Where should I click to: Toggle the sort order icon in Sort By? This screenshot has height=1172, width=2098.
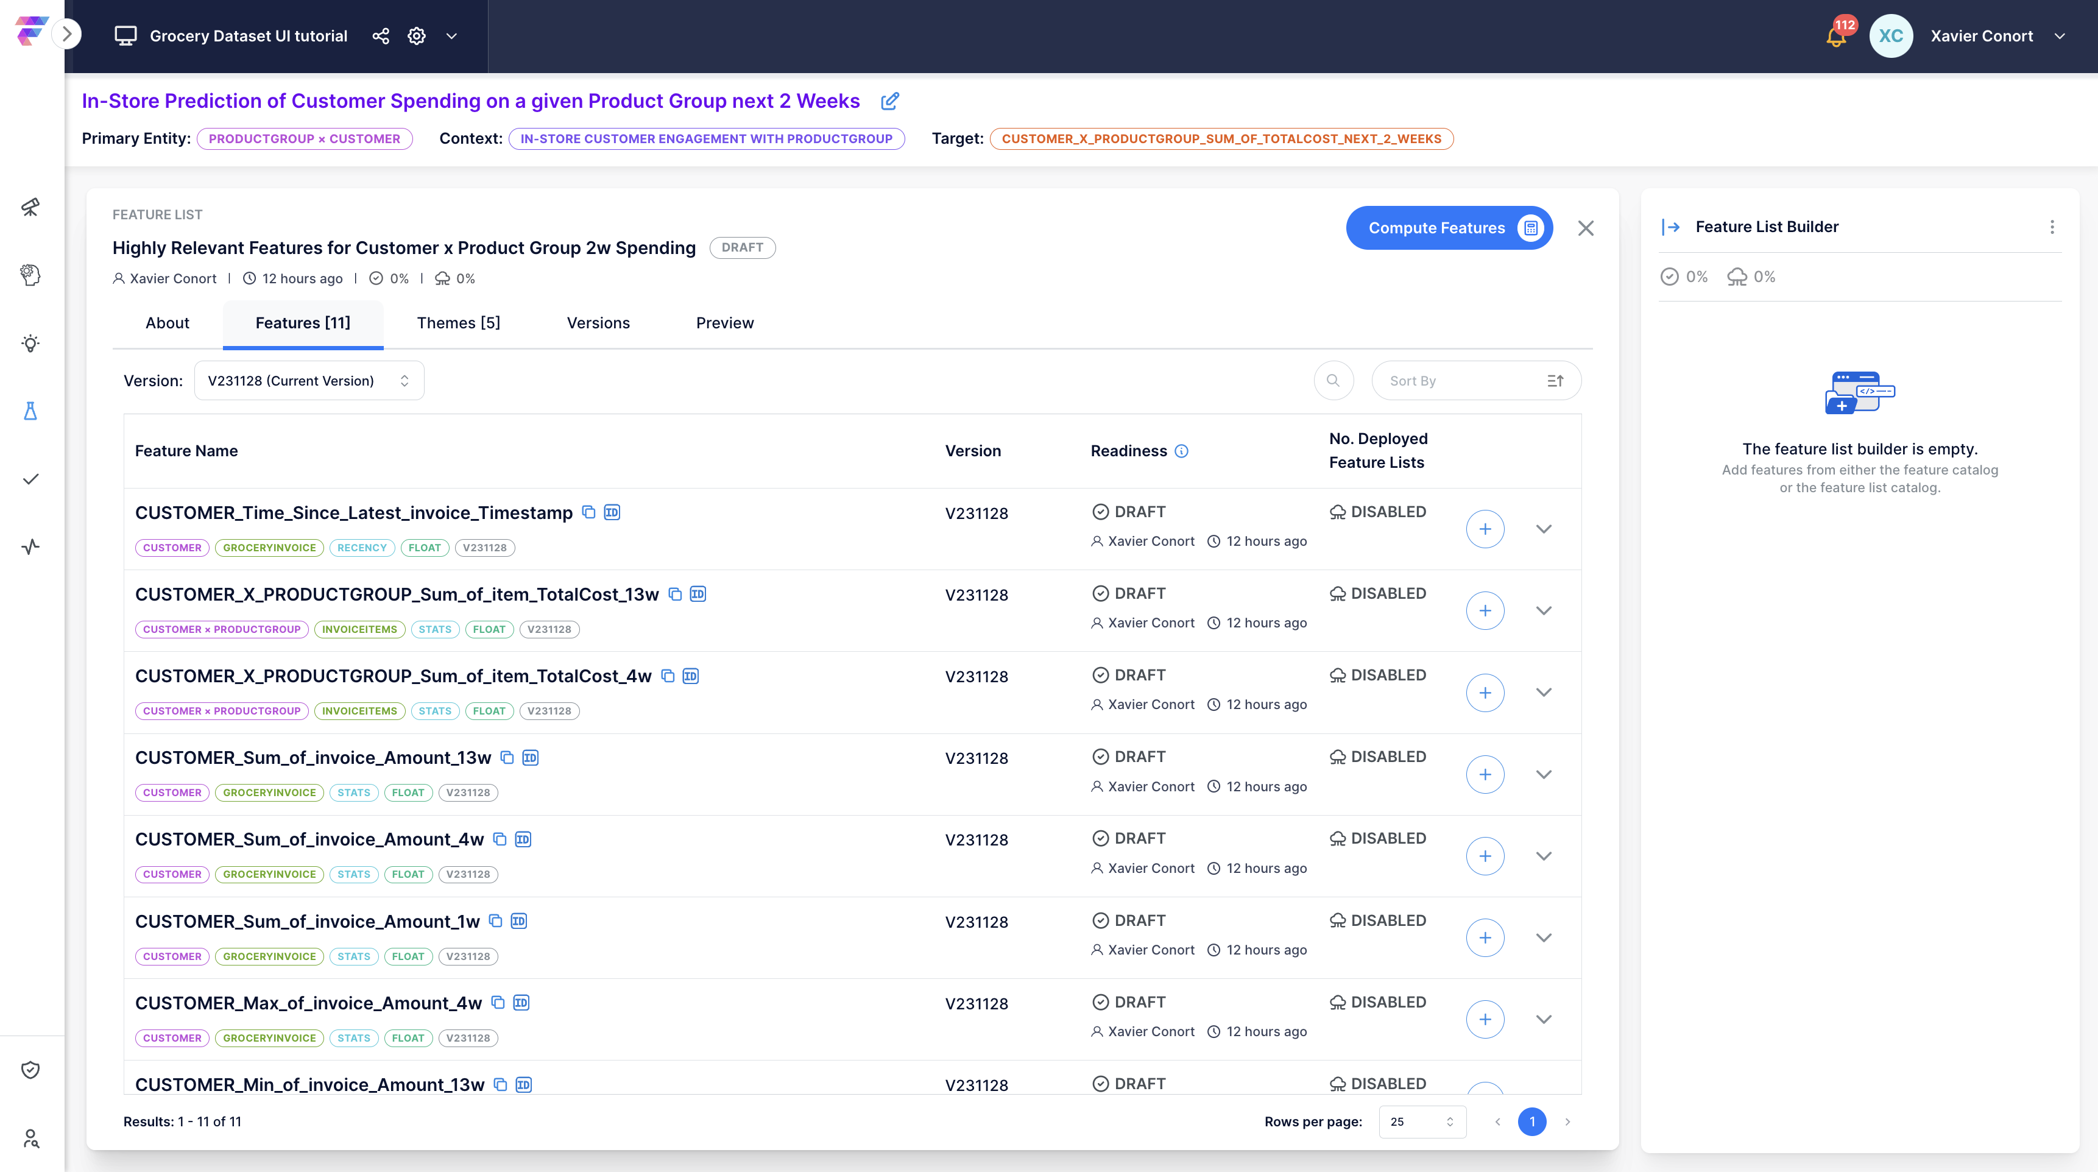[x=1555, y=380]
